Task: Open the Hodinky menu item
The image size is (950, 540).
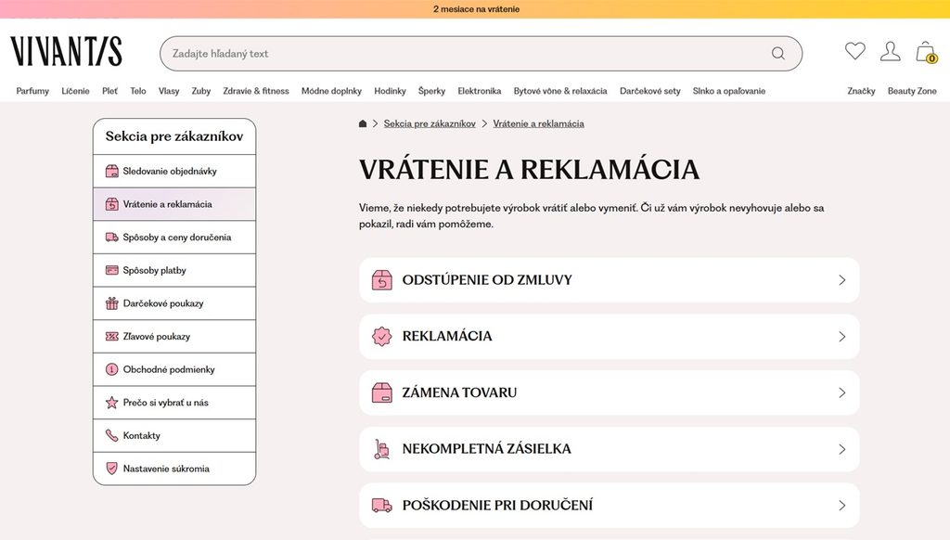Action: tap(390, 91)
